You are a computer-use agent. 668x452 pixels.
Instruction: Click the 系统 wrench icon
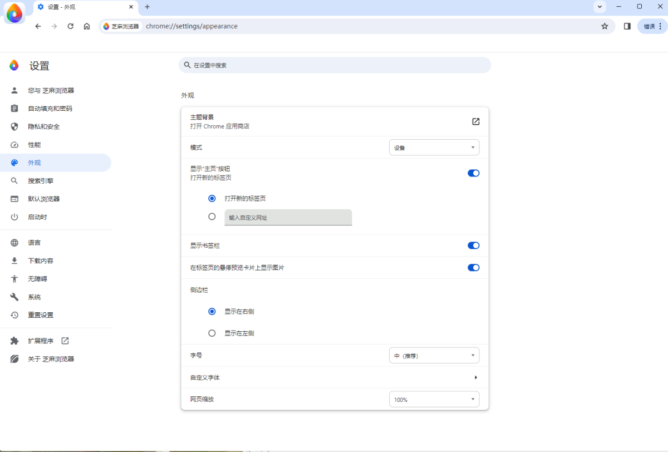coord(14,297)
